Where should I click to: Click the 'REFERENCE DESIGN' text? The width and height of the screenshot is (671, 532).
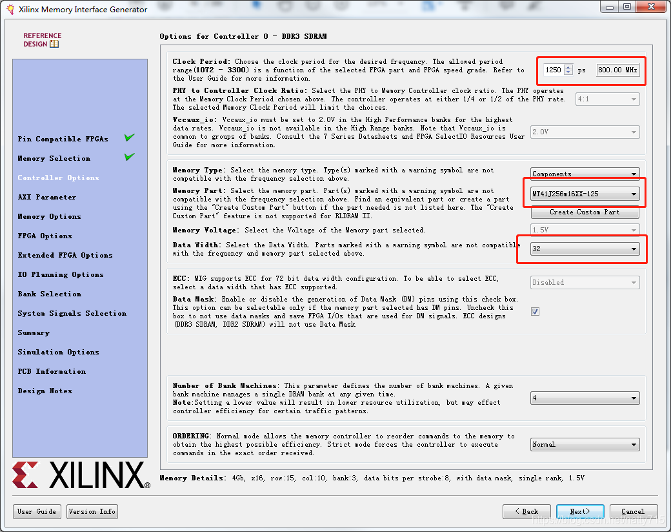43,40
